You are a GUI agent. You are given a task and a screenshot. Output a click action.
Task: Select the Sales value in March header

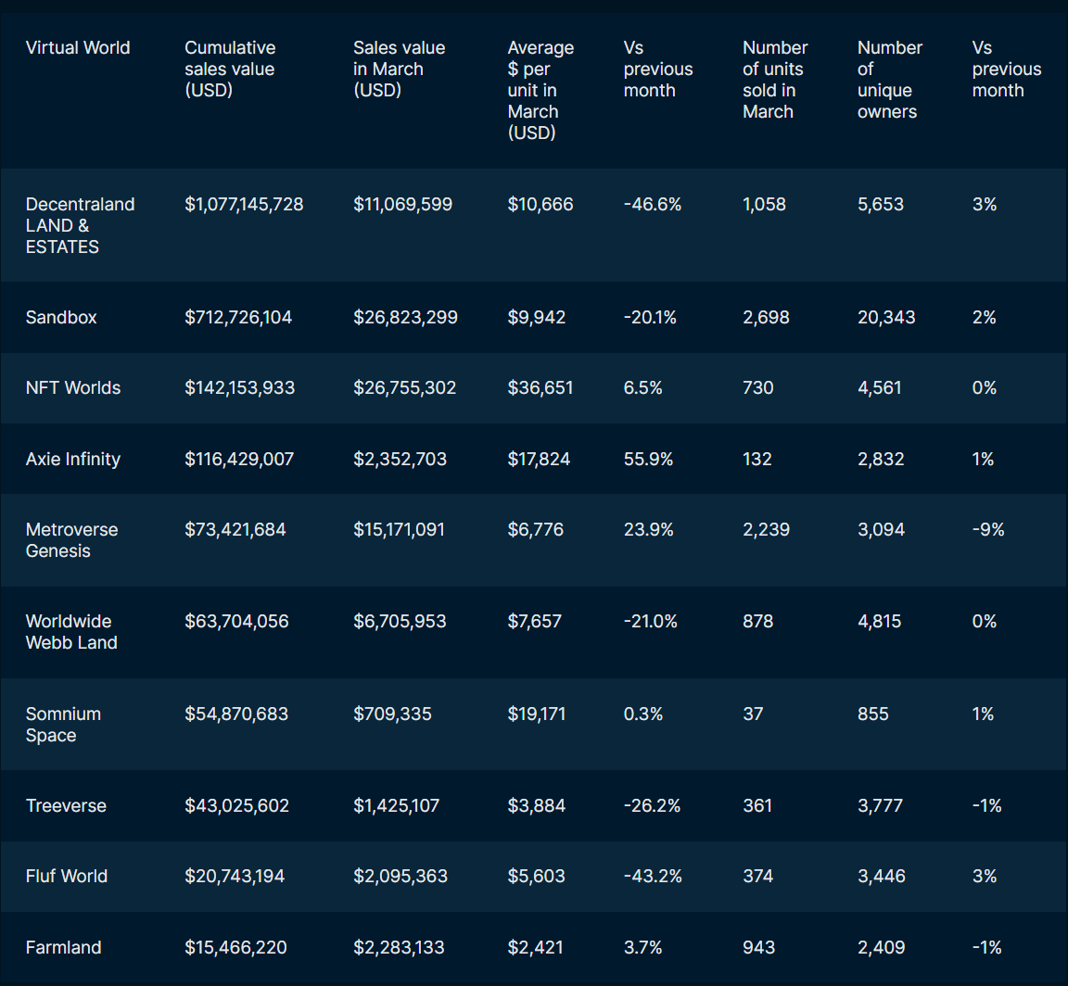pyautogui.click(x=399, y=69)
